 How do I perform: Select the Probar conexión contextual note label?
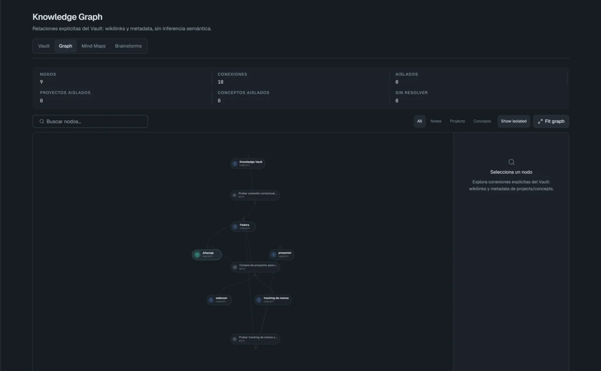pyautogui.click(x=257, y=193)
